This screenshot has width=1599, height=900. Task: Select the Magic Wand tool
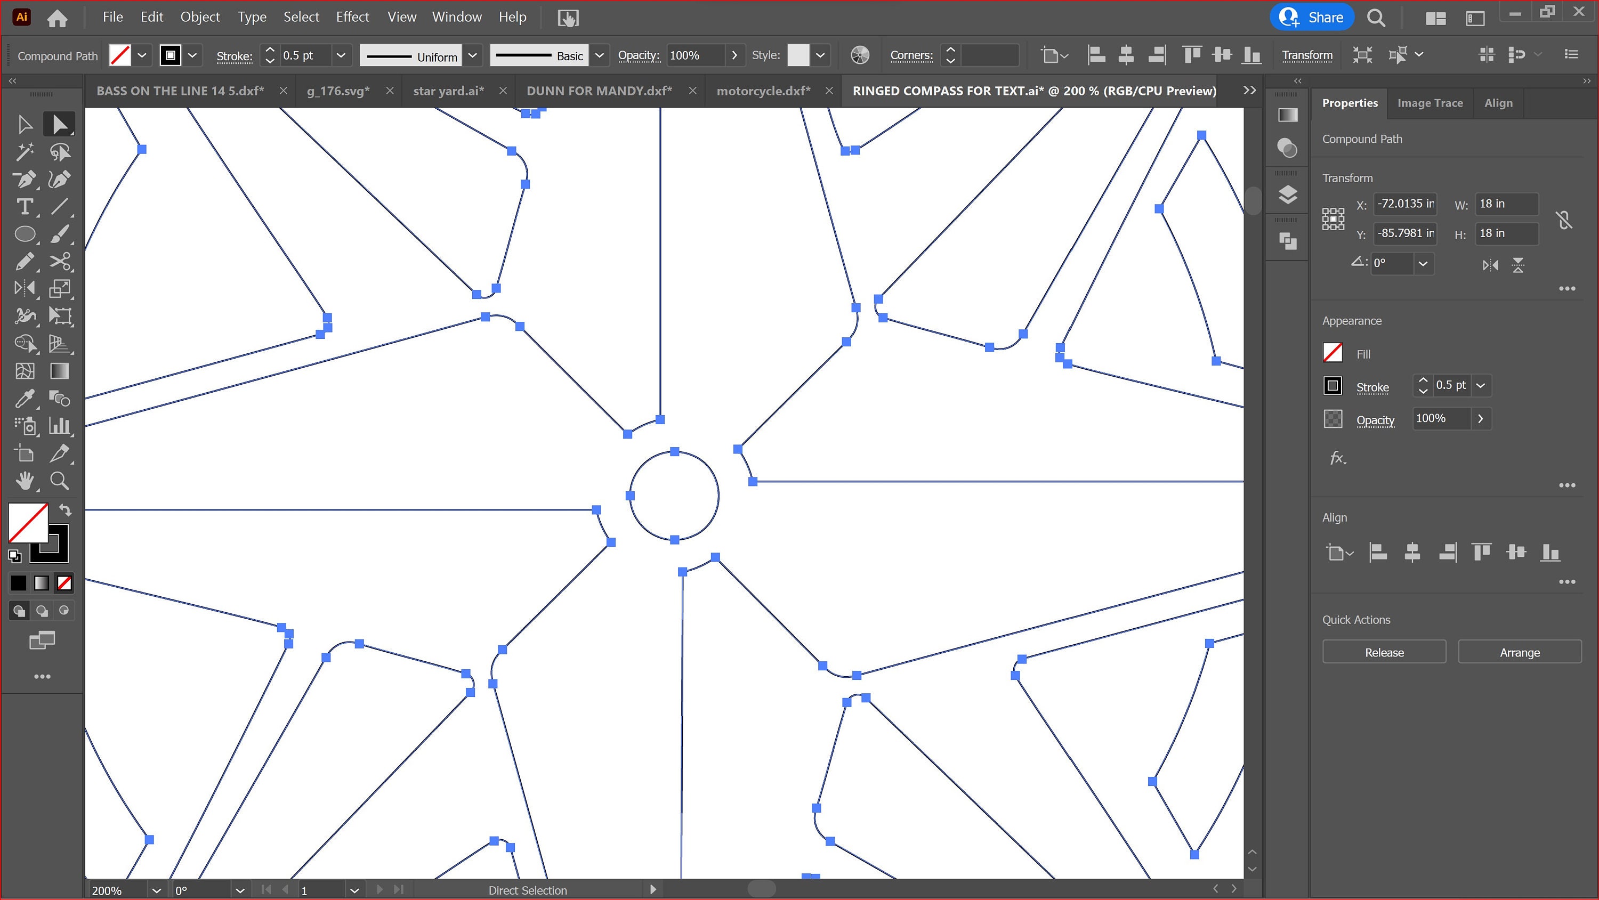tap(26, 151)
